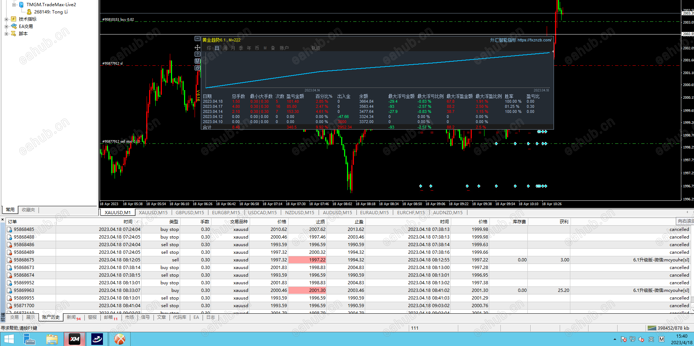Switch stats panel to 季 quarterly view

[x=241, y=48]
